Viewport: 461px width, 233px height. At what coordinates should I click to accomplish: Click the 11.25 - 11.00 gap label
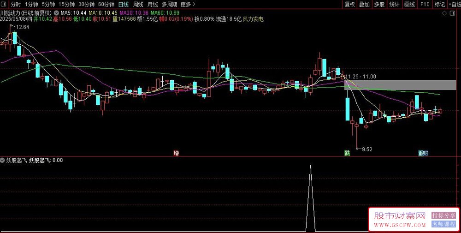[361, 77]
